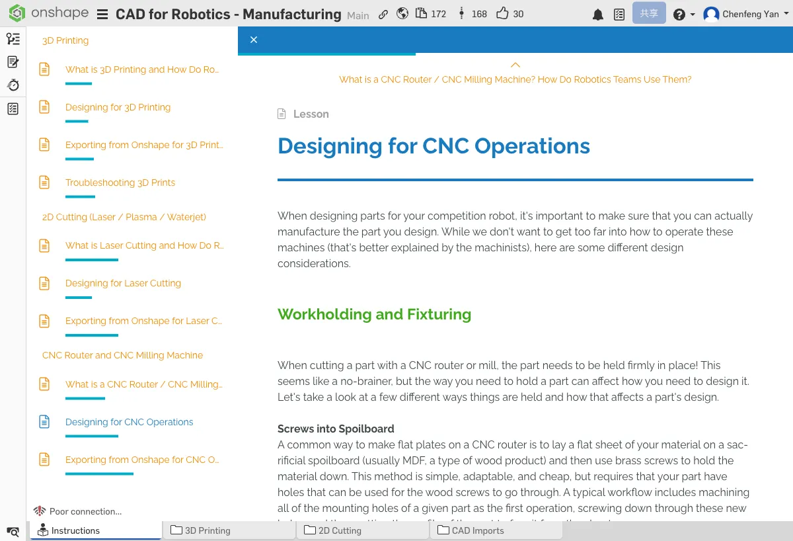Dismiss the blue banner with the X
Viewport: 793px width, 541px height.
[254, 40]
